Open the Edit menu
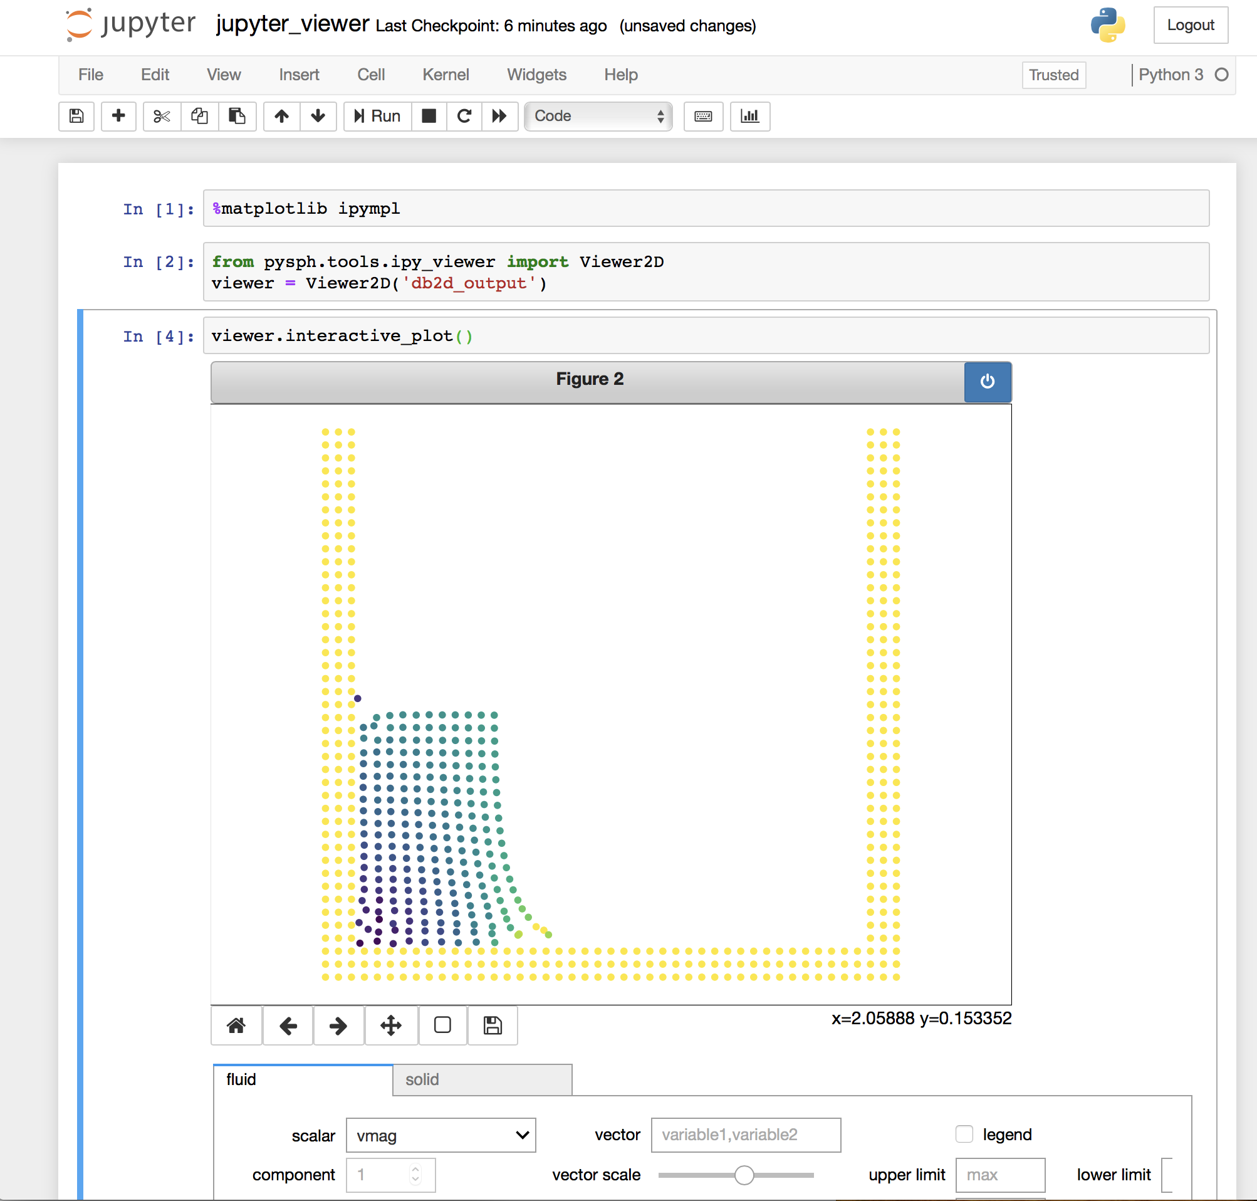The width and height of the screenshot is (1257, 1201). [155, 75]
